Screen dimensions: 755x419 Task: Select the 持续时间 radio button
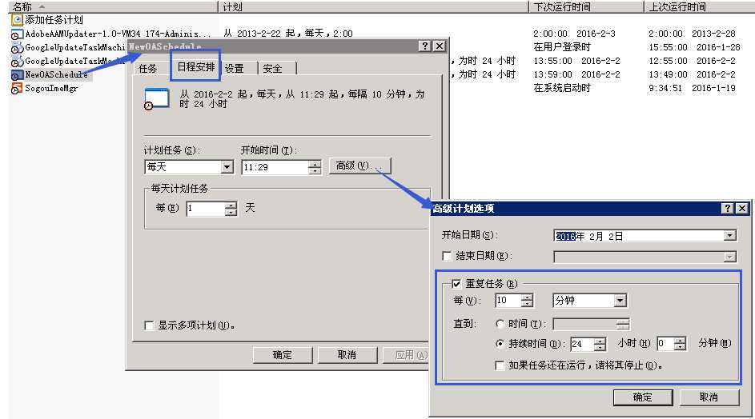tap(500, 344)
